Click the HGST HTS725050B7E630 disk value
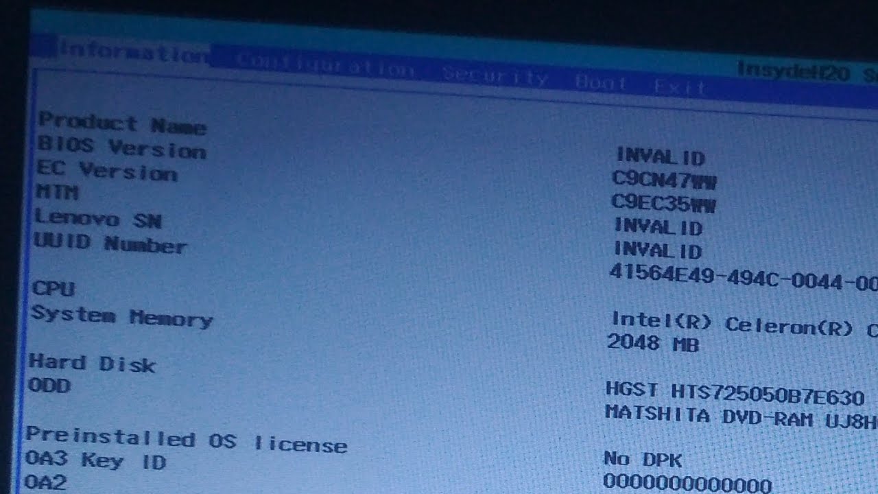Image resolution: width=878 pixels, height=494 pixels. [735, 394]
